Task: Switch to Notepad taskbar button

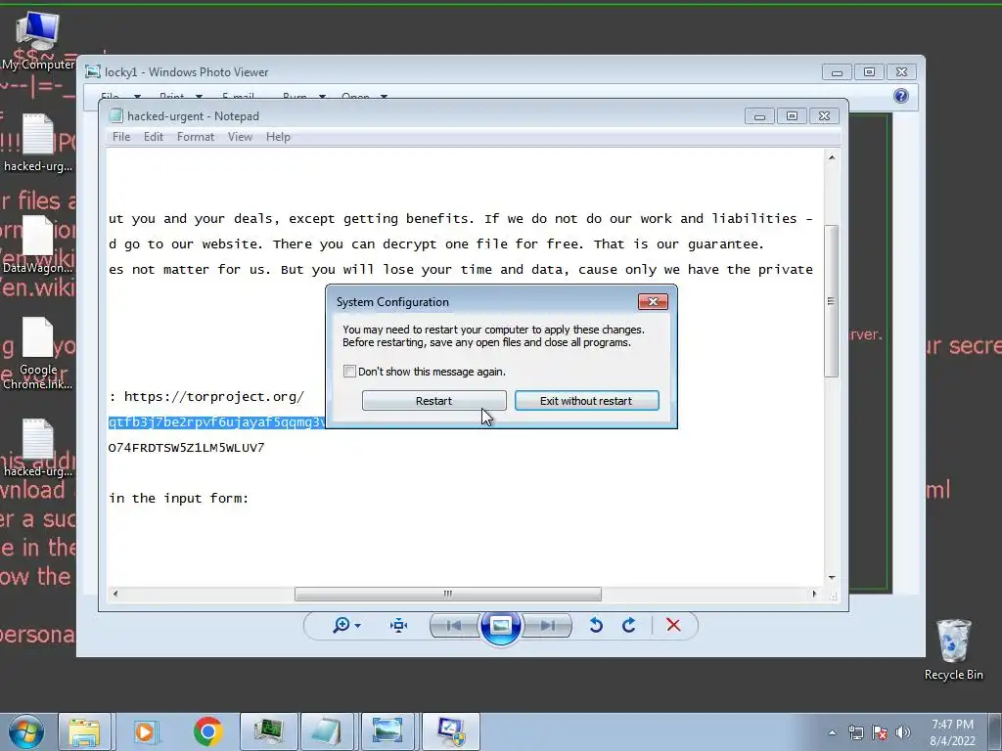Action: (328, 731)
